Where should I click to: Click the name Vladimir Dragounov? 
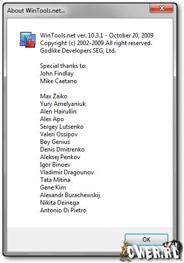pyautogui.click(x=67, y=172)
